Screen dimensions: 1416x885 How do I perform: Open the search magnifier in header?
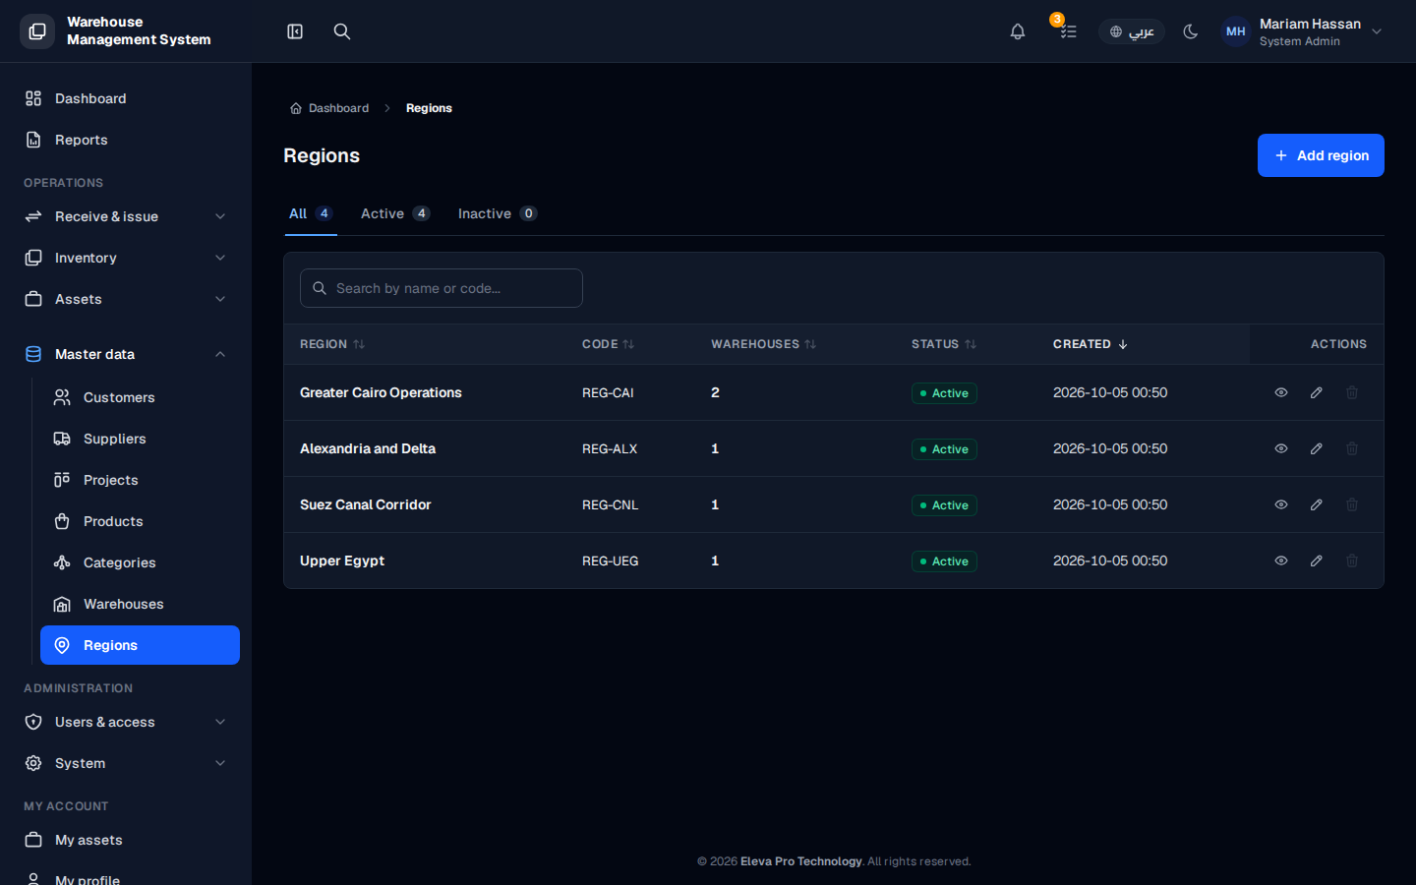[342, 31]
